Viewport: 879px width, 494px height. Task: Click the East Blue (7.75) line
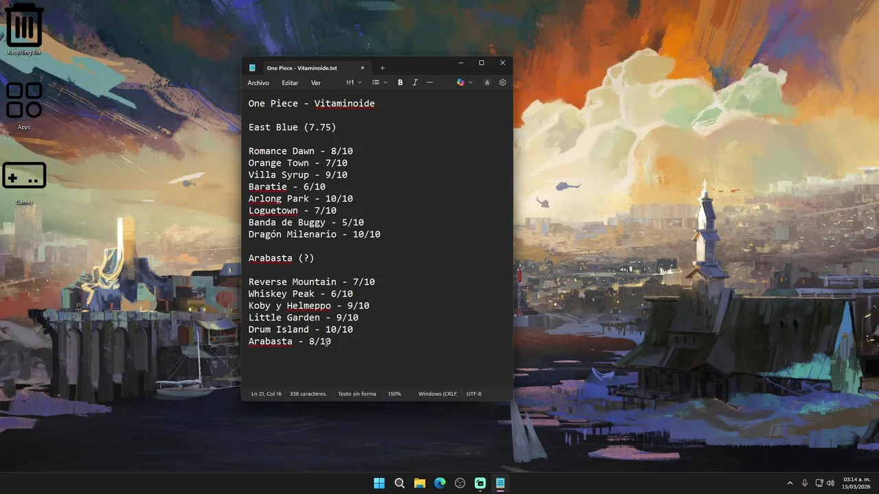click(x=293, y=128)
